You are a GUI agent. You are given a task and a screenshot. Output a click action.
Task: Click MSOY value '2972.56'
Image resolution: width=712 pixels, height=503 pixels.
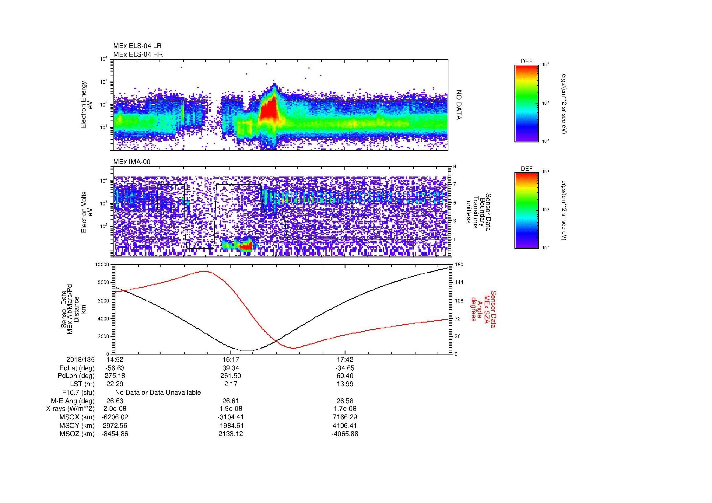pos(115,425)
